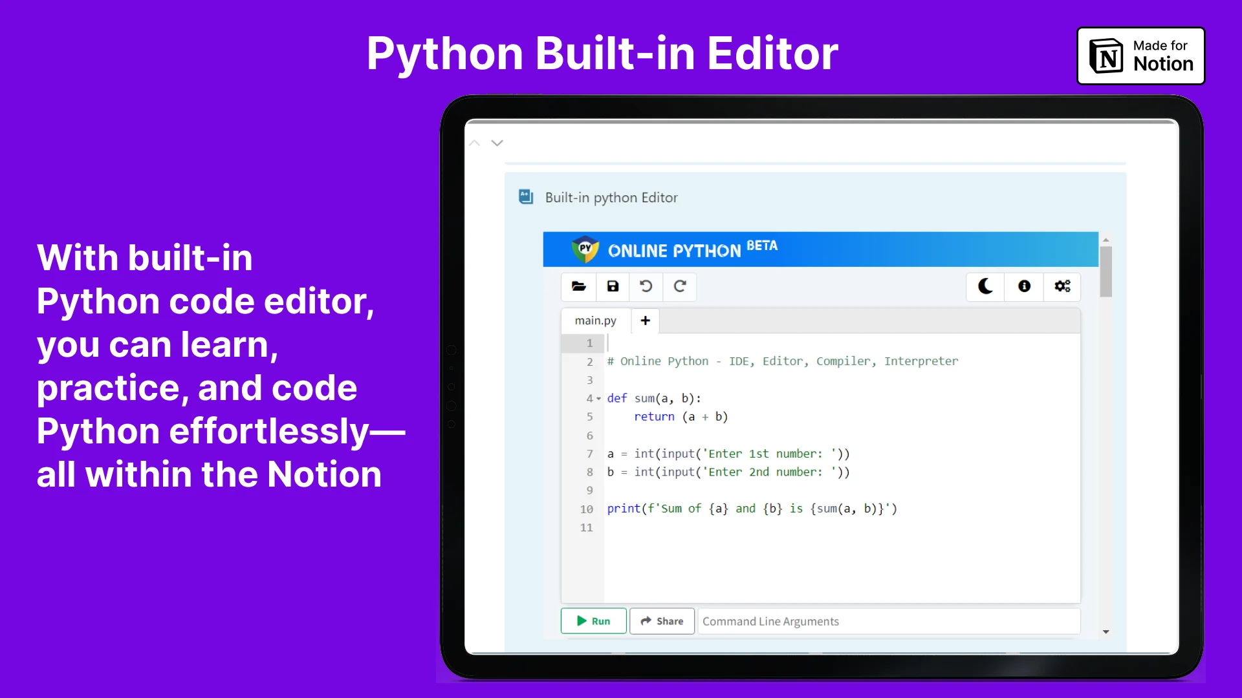
Task: Toggle dark mode with moon icon
Action: coord(985,286)
